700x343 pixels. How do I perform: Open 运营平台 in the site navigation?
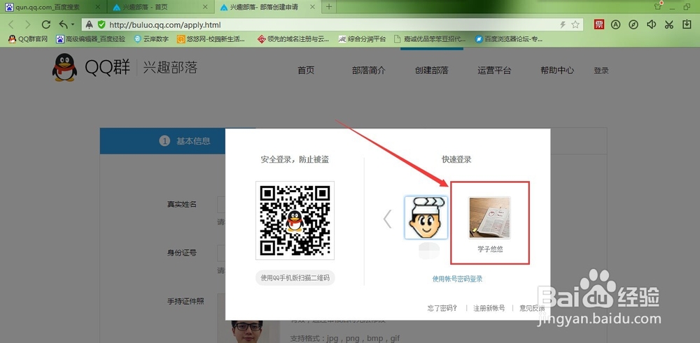tap(494, 70)
